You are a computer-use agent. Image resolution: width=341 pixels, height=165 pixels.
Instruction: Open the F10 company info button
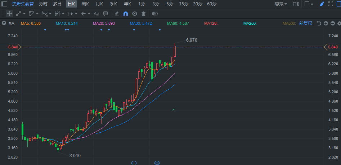pyautogui.click(x=296, y=4)
